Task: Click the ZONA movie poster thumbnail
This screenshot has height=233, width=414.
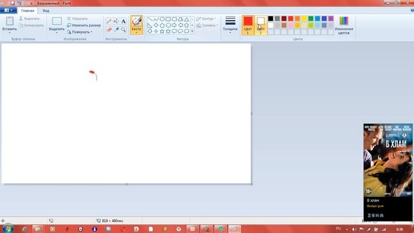Action: pyautogui.click(x=387, y=161)
